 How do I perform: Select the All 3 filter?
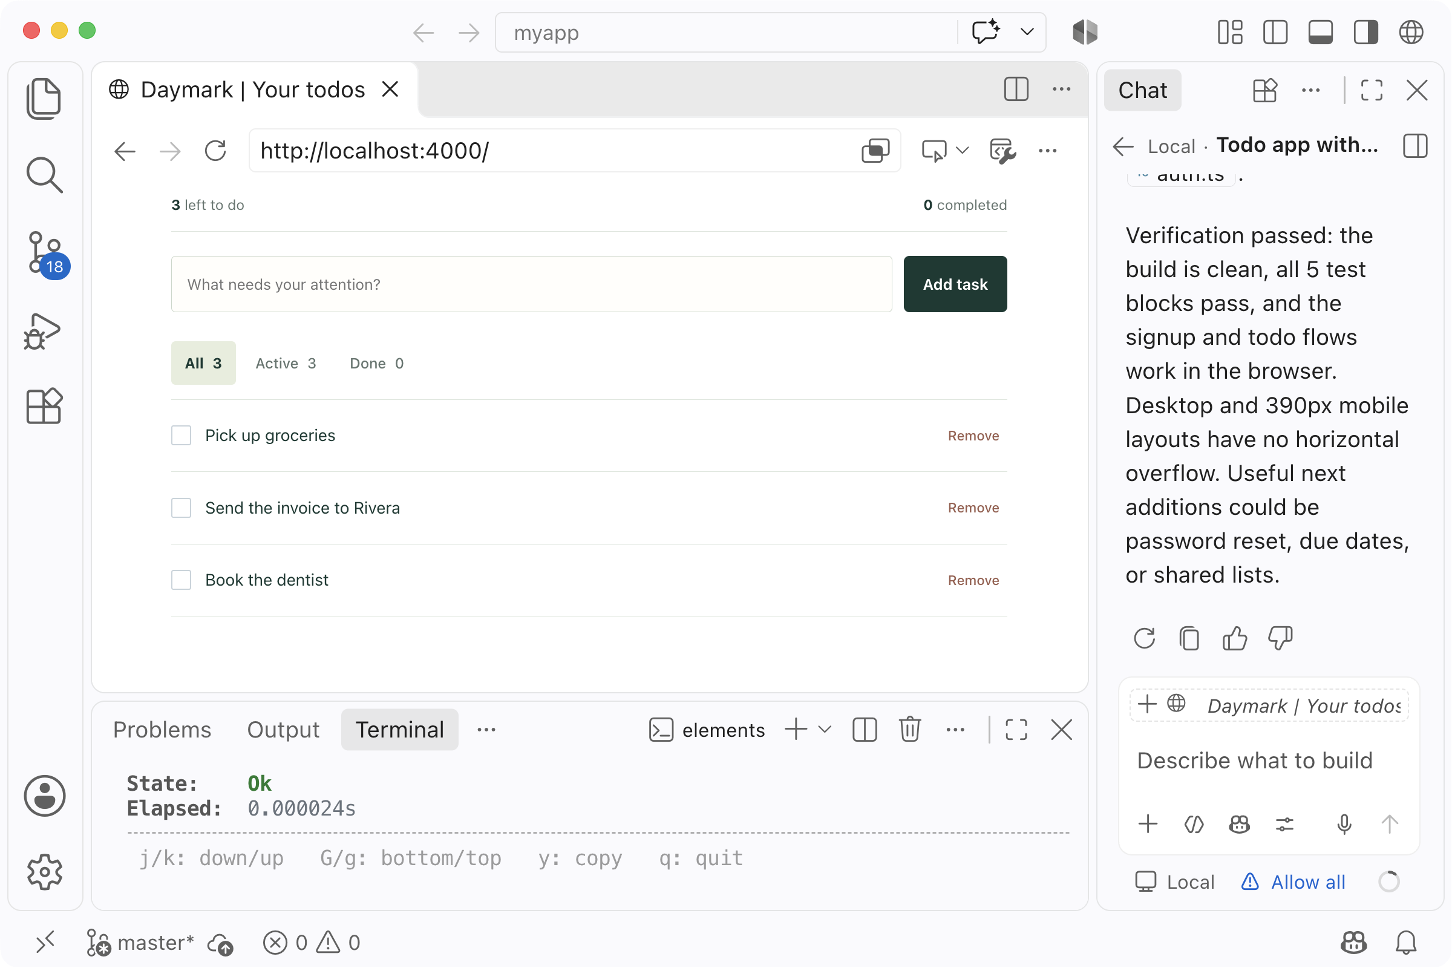click(x=203, y=364)
